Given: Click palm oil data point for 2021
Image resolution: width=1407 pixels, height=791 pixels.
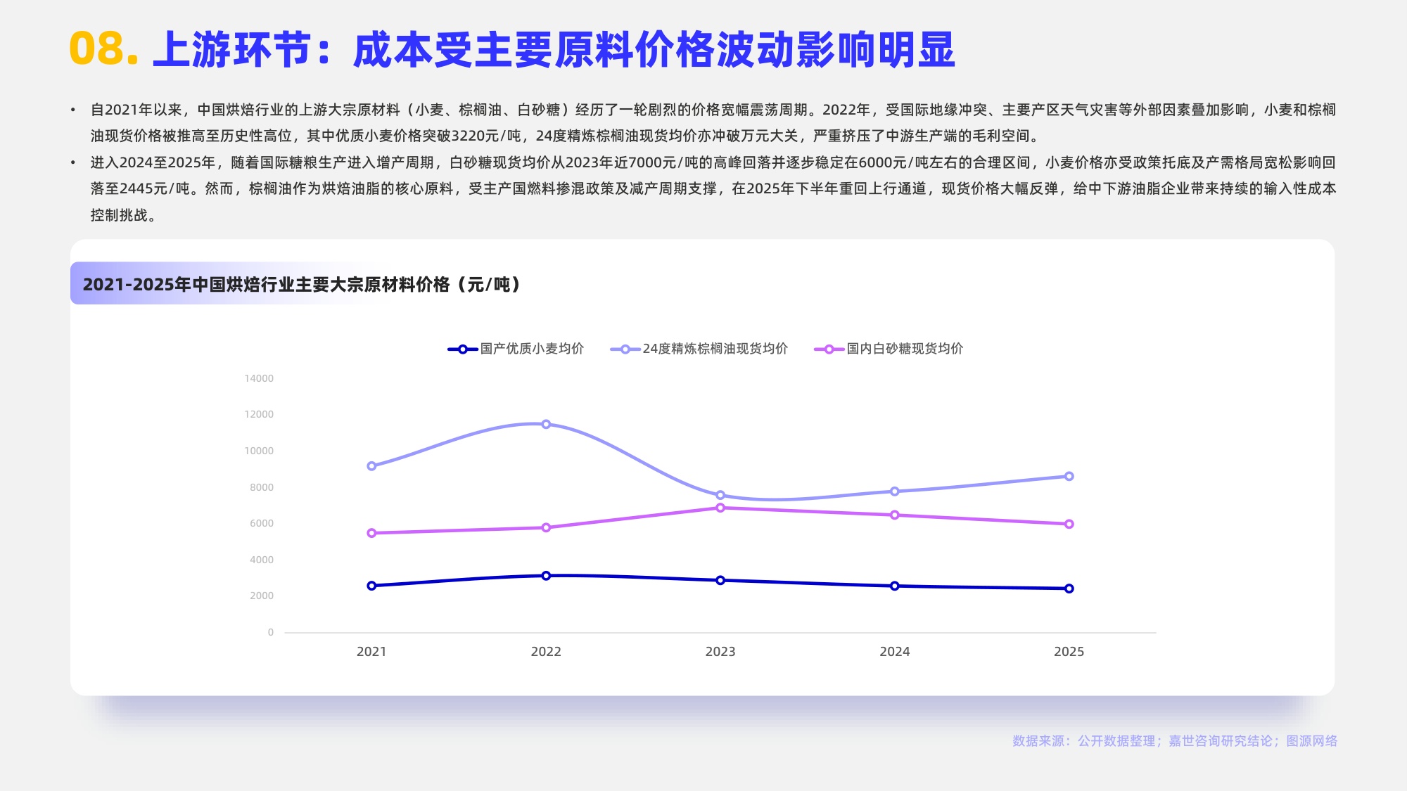Looking at the screenshot, I should tap(371, 466).
